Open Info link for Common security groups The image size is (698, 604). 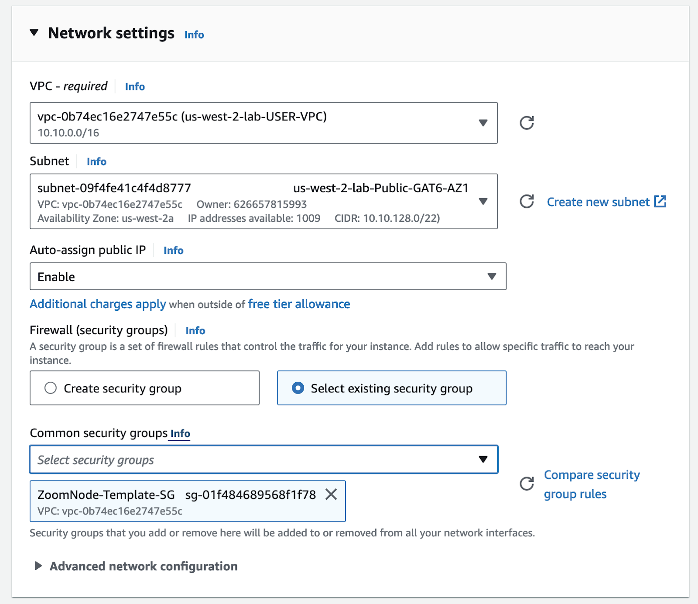(x=180, y=434)
